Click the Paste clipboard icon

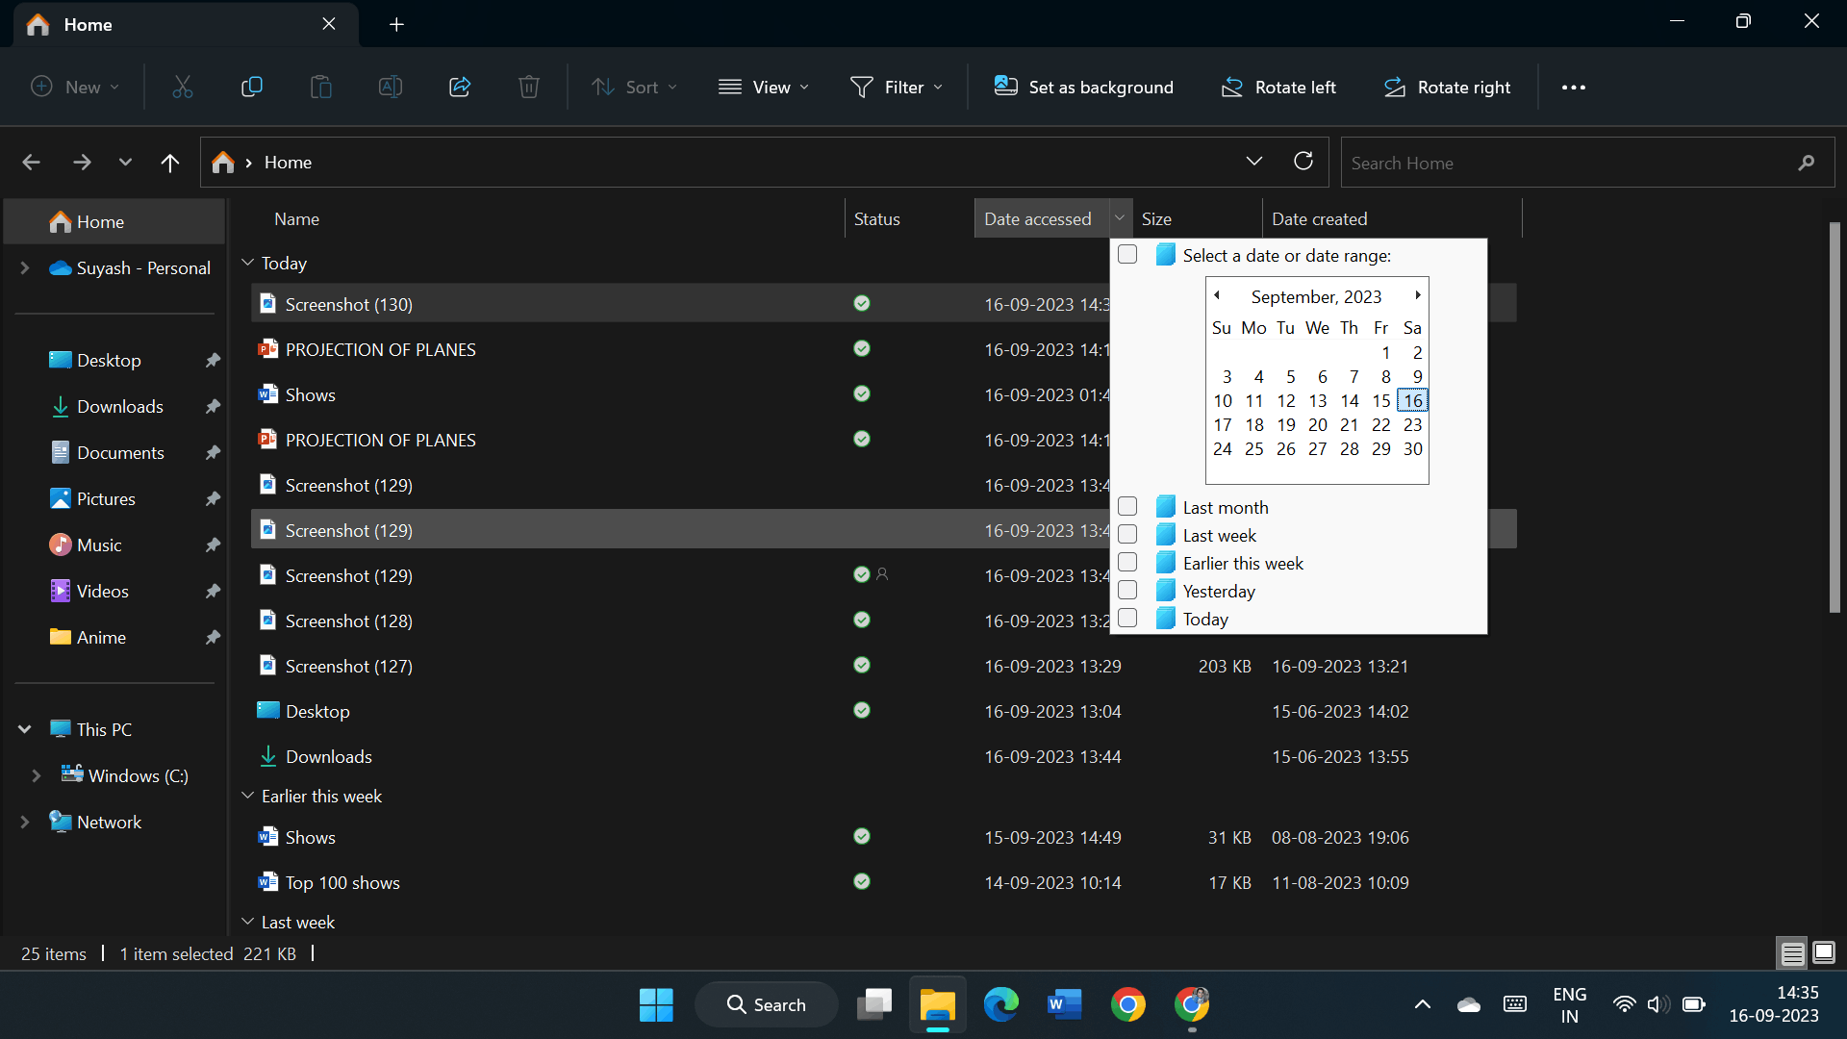tap(320, 88)
